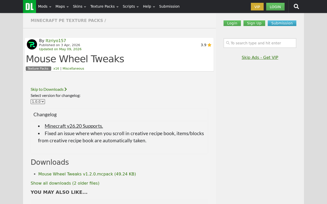Viewport: 327px width, 204px height.
Task: Follow the Skip Ads - Get VIP link
Action: click(x=260, y=57)
